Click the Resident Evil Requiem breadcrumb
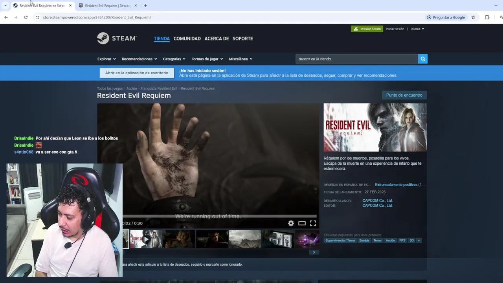Viewport: 503px width, 283px height. [198, 88]
